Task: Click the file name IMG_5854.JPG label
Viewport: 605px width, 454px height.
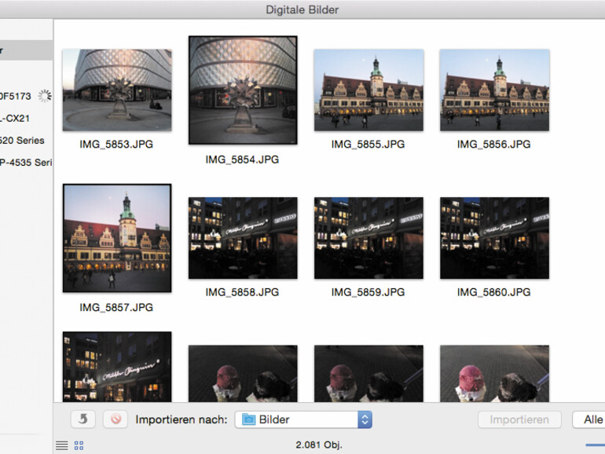Action: tap(242, 159)
